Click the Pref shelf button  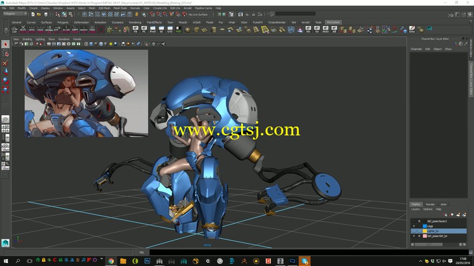click(153, 29)
